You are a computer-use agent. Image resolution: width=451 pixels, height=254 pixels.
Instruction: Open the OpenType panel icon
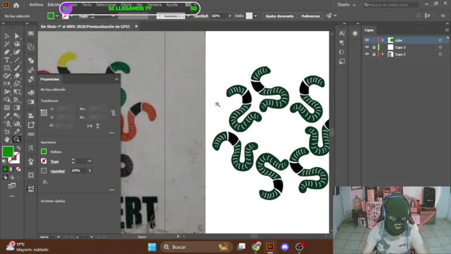coord(341,52)
